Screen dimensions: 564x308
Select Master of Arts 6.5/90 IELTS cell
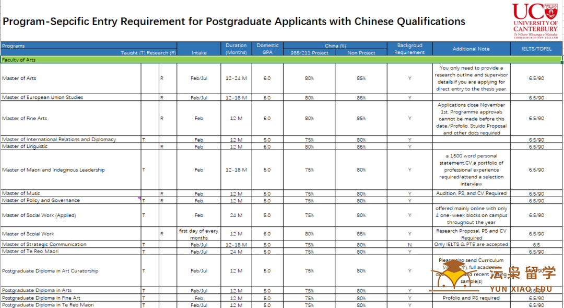[x=536, y=78]
